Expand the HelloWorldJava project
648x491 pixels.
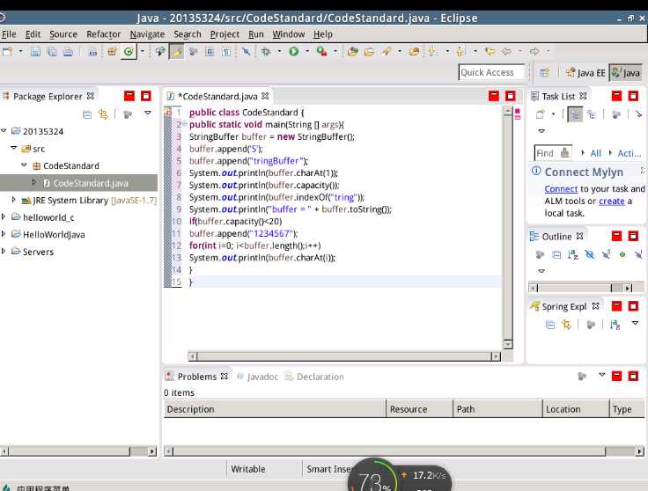(4, 234)
